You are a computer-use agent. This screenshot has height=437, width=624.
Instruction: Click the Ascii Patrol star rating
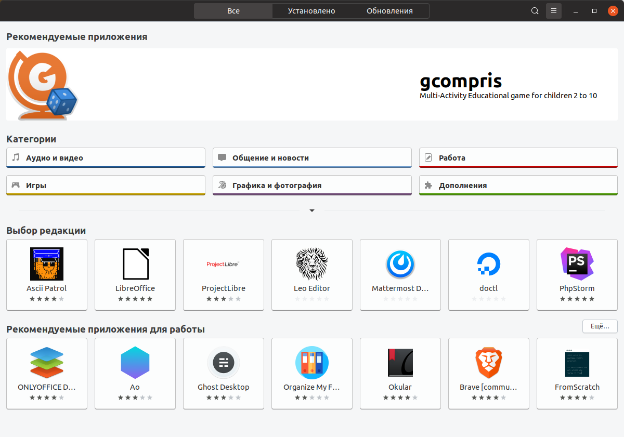coord(47,299)
